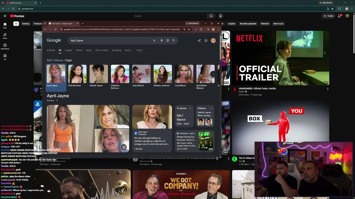Reload the YouTube page
The width and height of the screenshot is (355, 199).
(x=13, y=9)
